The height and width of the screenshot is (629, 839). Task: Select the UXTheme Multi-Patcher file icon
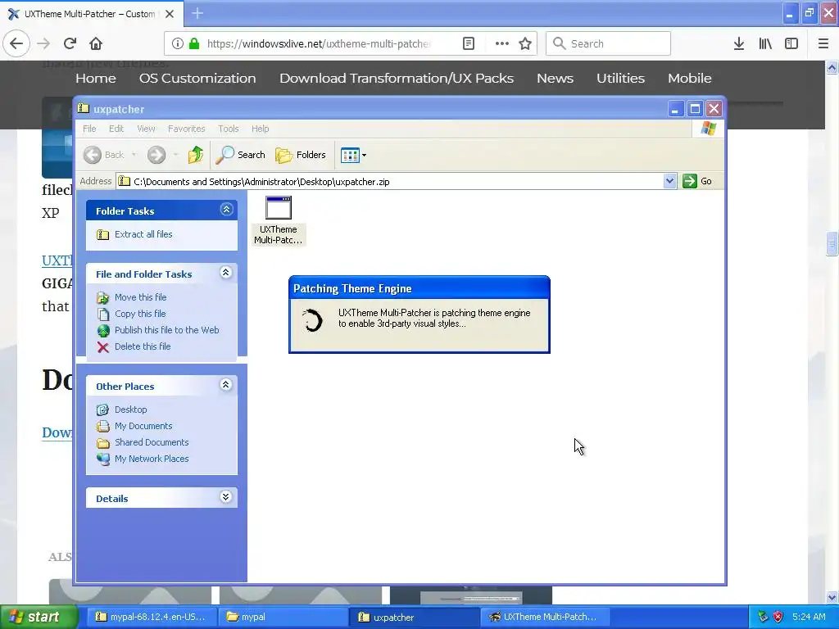tap(279, 219)
